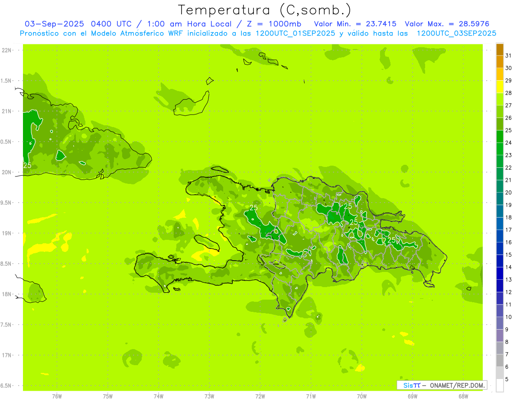
Task: Click the 'Valor Min. = 23.7415' value
Action: point(355,24)
